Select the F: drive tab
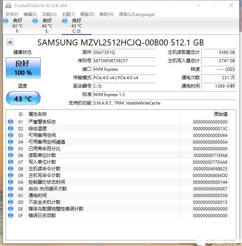The width and height of the screenshot is (242, 246). (17, 26)
